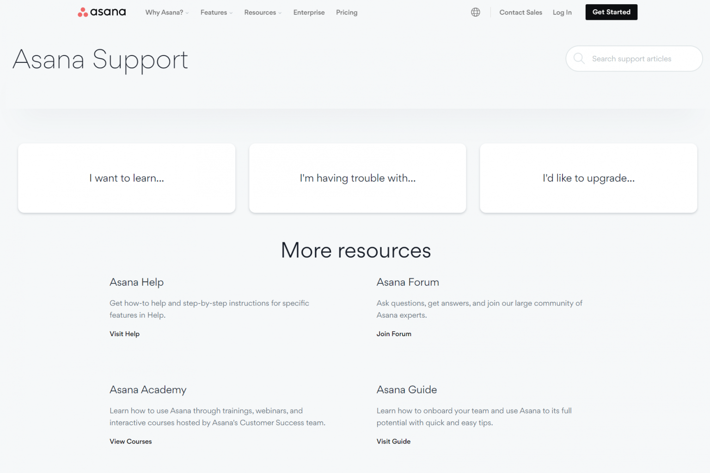
Task: Select the Enterprise menu item
Action: [309, 12]
